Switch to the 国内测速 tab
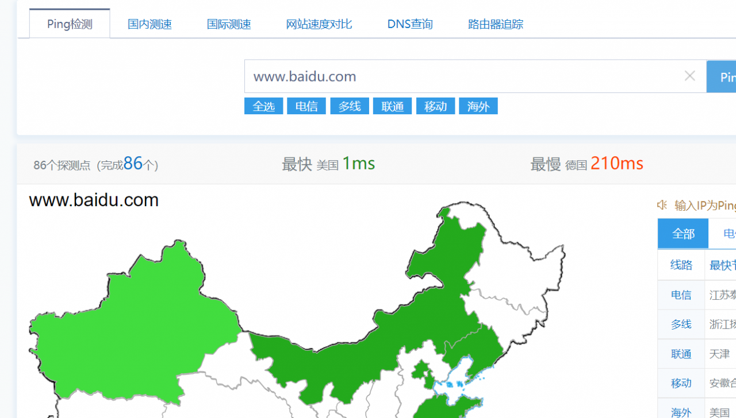The width and height of the screenshot is (736, 418). pyautogui.click(x=149, y=24)
